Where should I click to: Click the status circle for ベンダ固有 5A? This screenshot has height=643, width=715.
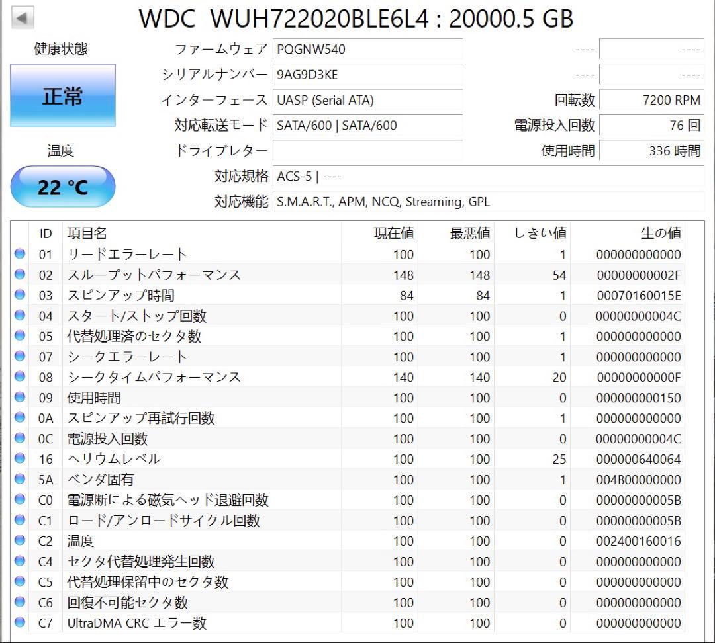pyautogui.click(x=21, y=480)
